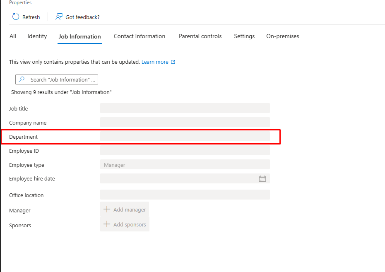Click the Got feedback? button text
The width and height of the screenshot is (385, 272).
pyautogui.click(x=82, y=17)
